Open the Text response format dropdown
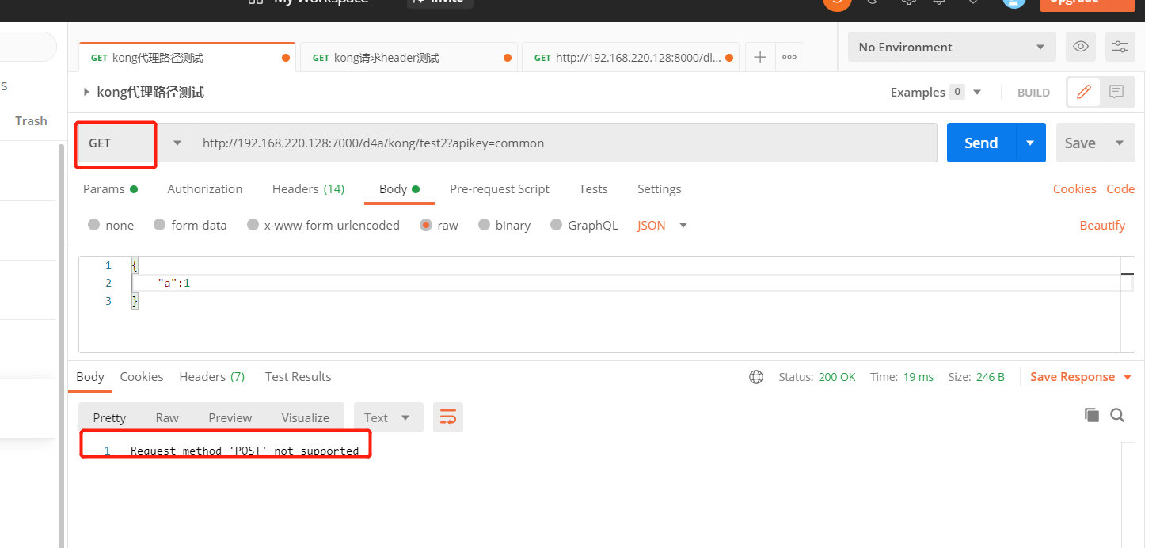This screenshot has width=1160, height=548. coord(388,417)
